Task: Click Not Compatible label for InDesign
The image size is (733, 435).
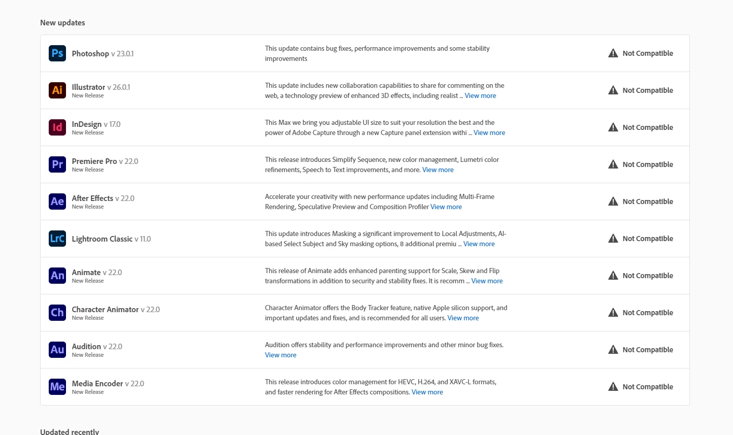Action: [648, 127]
